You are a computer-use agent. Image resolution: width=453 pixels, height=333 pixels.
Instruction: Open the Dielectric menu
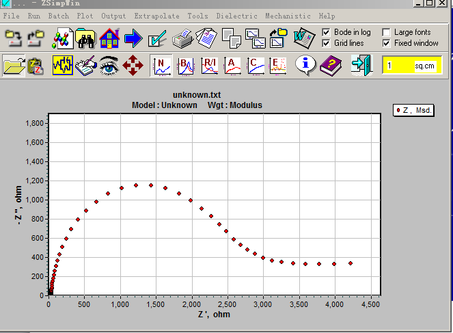[x=237, y=16]
